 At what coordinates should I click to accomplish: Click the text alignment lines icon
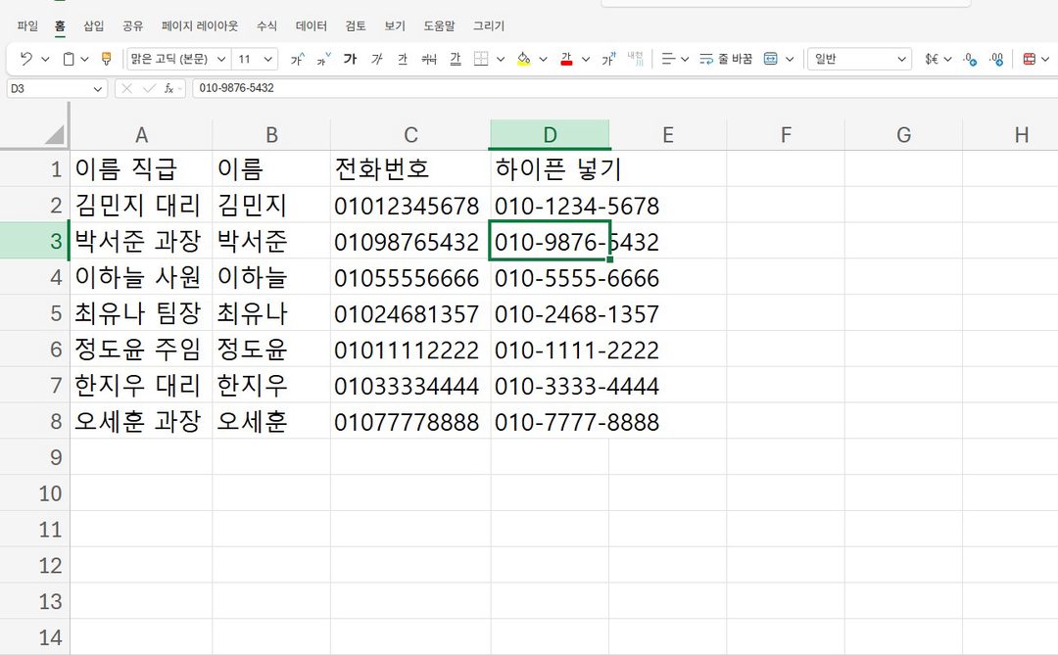click(x=668, y=59)
